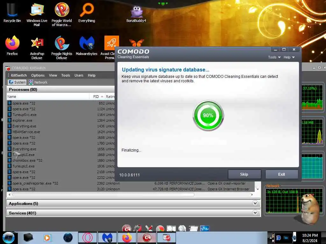The height and width of the screenshot is (244, 326).
Task: Select the explorer.exe process row
Action: tap(61, 120)
